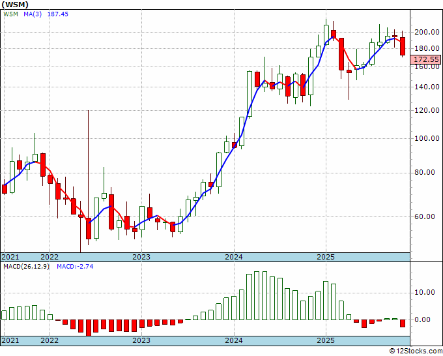This screenshot has height=356, width=443.
Task: Click 2021 on the MACD panel timeline
Action: tap(10, 340)
